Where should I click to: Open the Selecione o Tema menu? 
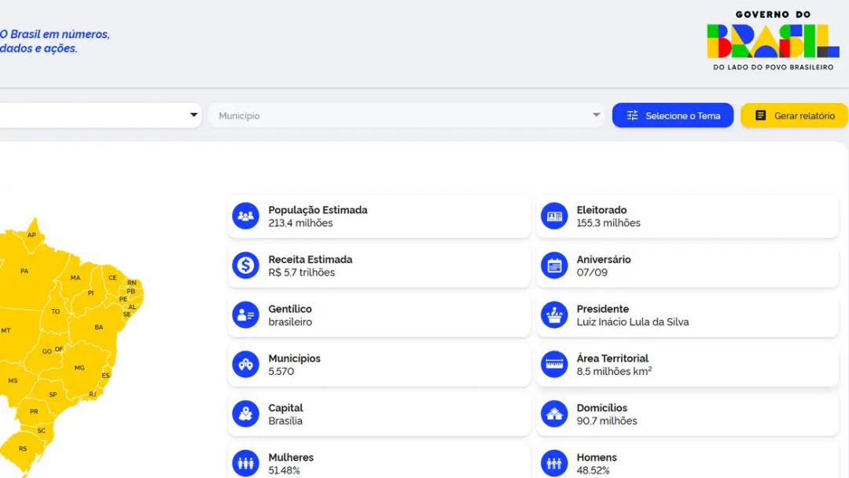(x=672, y=115)
